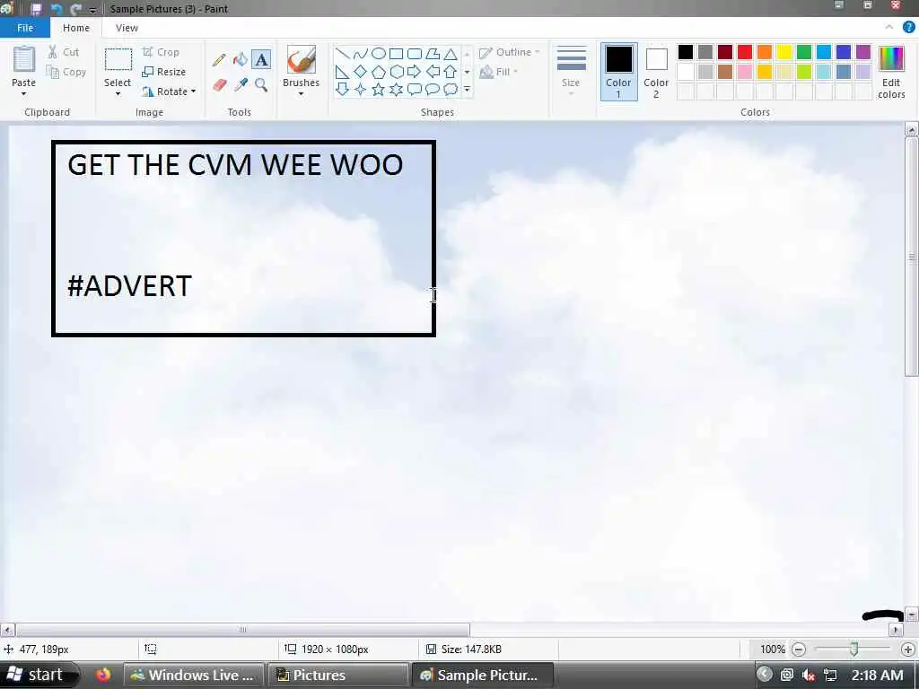Open the Select dropdown arrow

pos(118,93)
